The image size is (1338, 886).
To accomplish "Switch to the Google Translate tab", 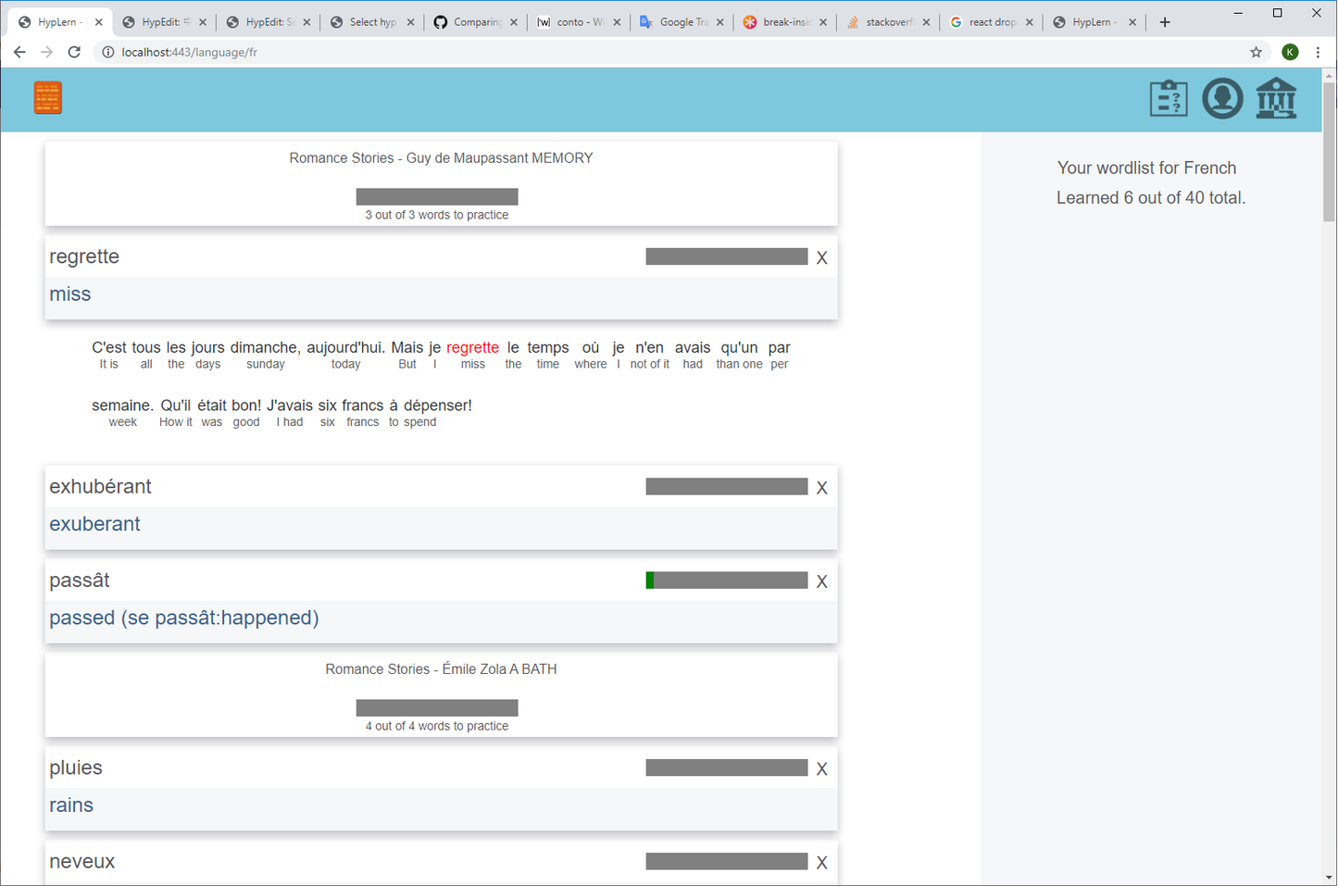I will [682, 22].
